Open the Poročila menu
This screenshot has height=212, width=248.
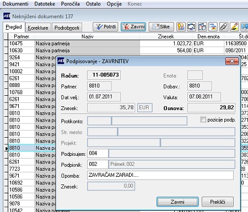point(70,4)
